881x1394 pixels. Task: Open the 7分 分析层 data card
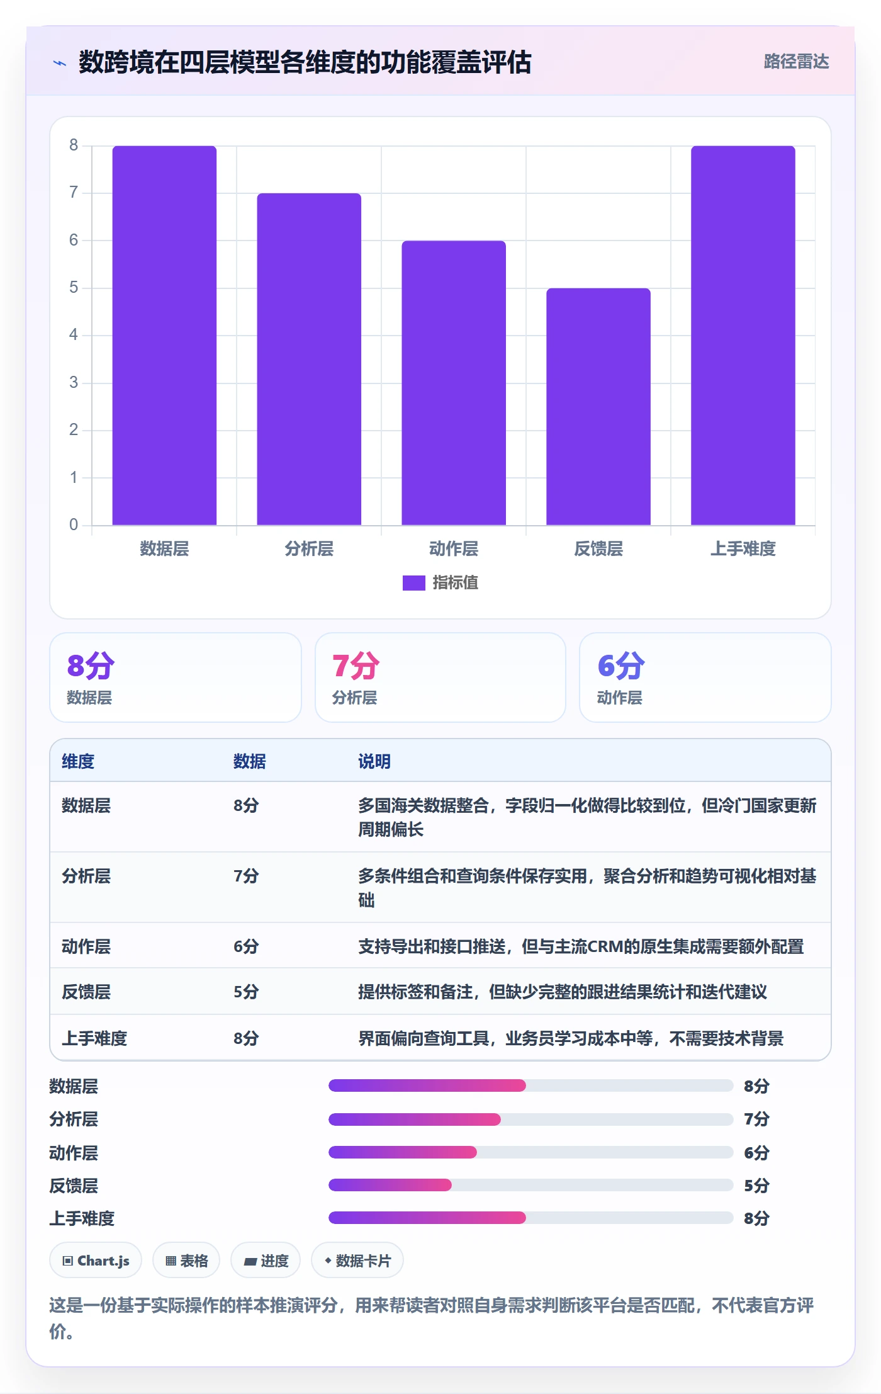click(441, 677)
